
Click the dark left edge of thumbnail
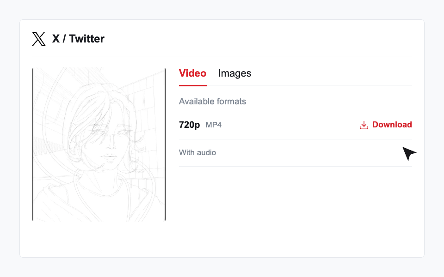(x=33, y=145)
